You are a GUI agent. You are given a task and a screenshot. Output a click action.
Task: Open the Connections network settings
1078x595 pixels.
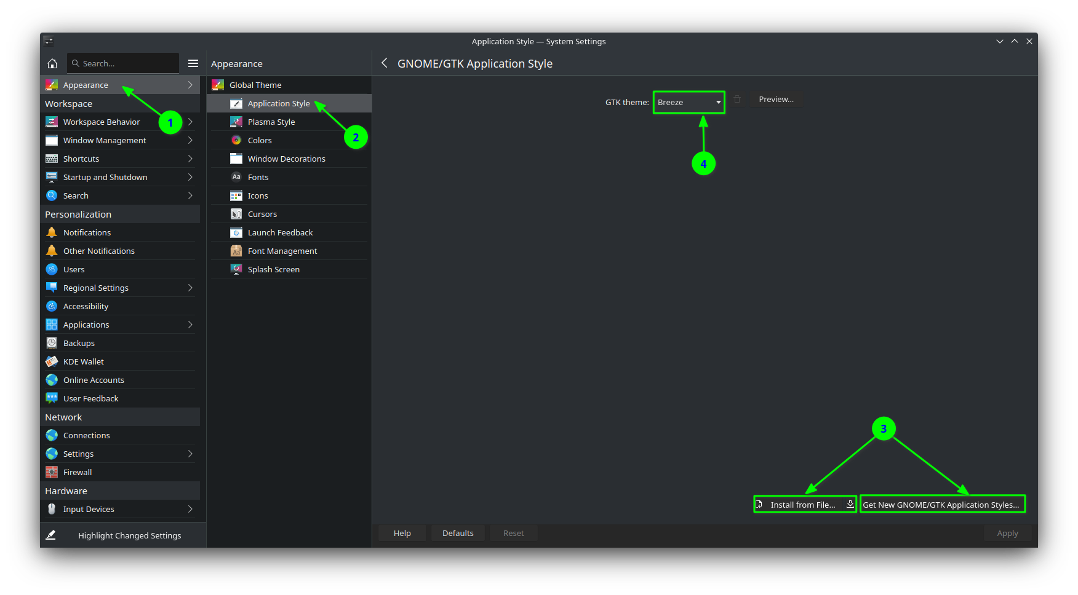[120, 435]
